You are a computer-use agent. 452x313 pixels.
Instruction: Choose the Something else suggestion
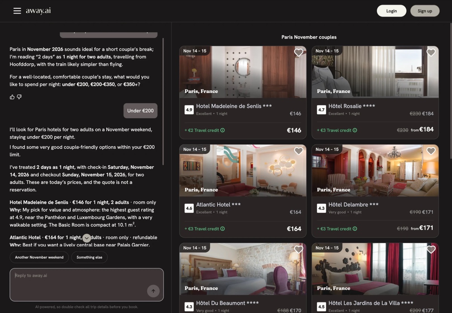[89, 257]
